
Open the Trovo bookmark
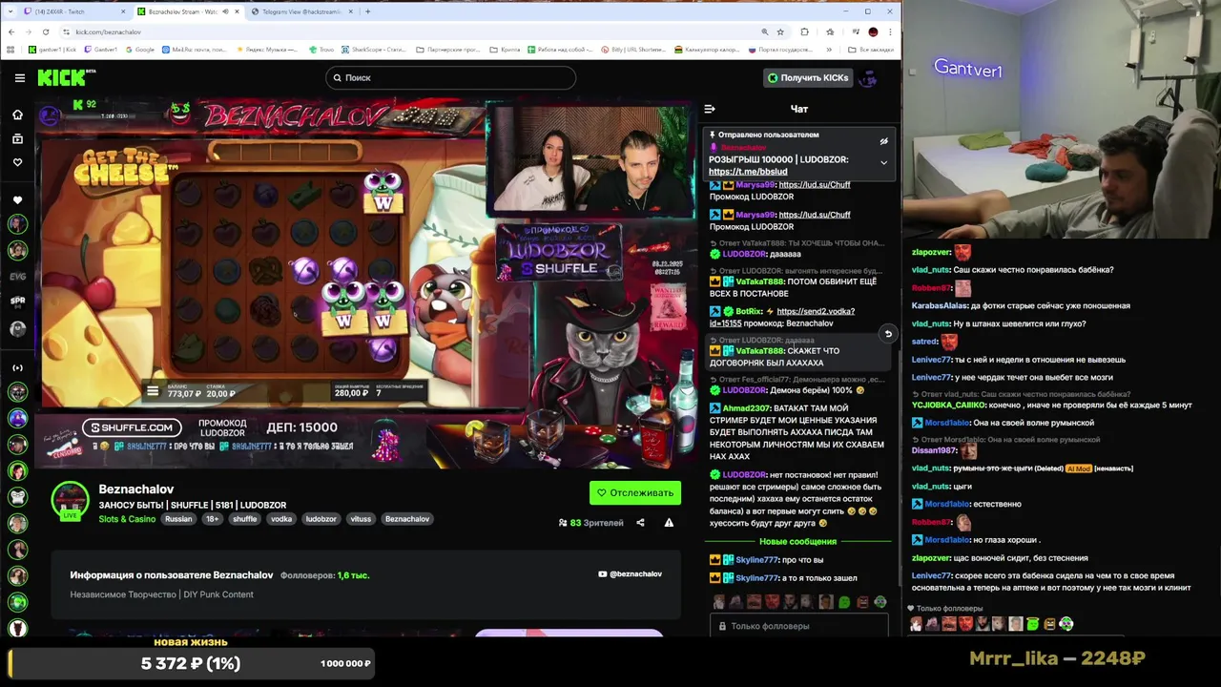pos(321,50)
